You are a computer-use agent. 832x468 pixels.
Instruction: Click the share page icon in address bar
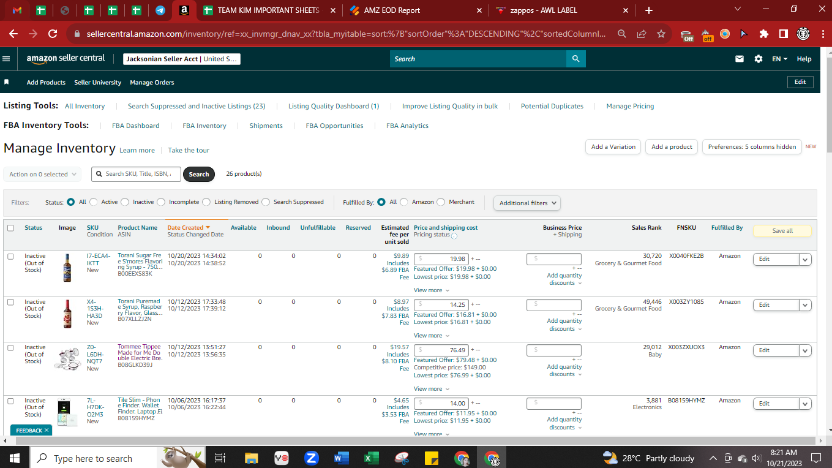641,34
